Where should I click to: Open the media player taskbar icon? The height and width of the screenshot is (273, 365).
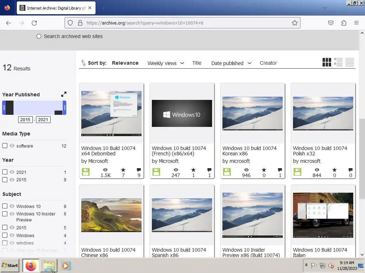pos(66,266)
